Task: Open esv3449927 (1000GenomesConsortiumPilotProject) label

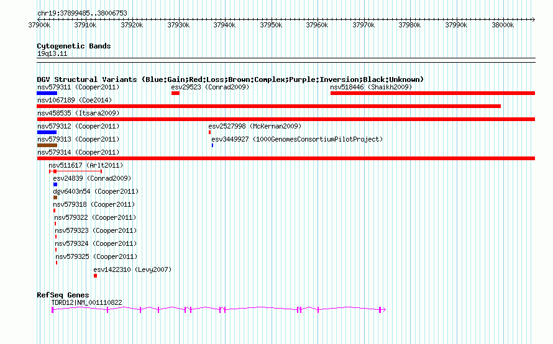Action: pos(297,139)
